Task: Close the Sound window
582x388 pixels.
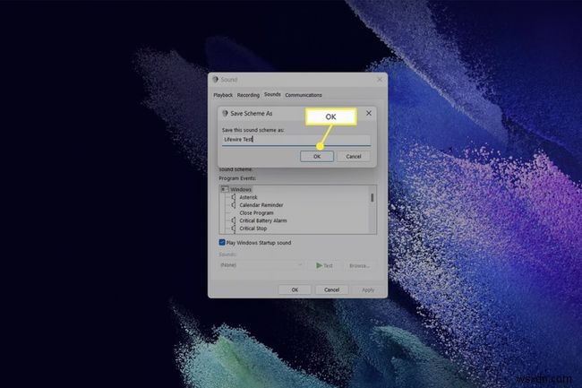Action: [x=380, y=80]
